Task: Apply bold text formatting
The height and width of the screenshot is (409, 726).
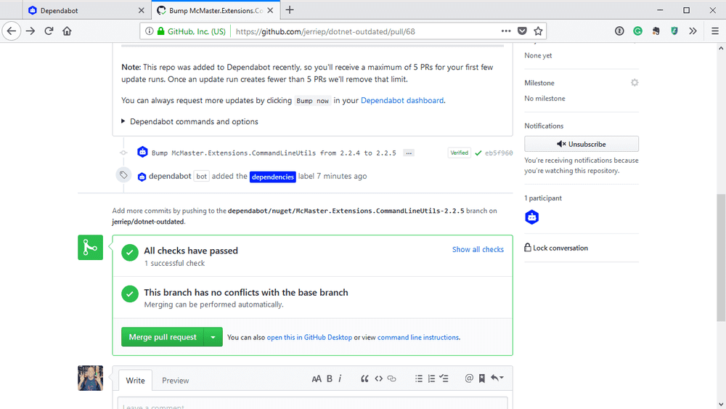Action: (x=329, y=379)
